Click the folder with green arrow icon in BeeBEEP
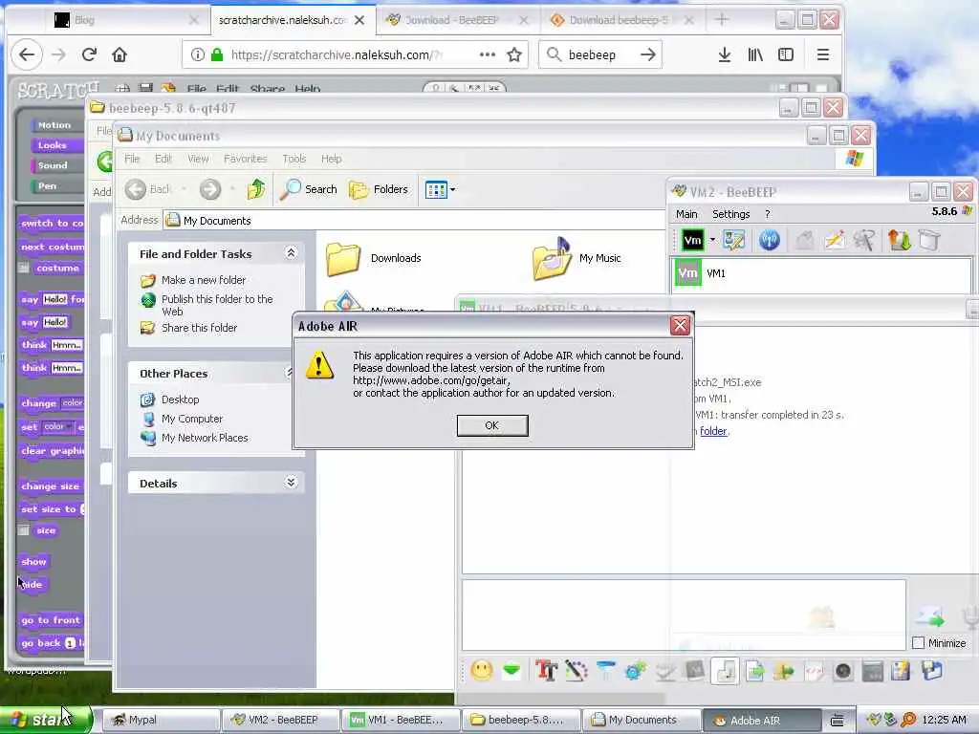 pyautogui.click(x=784, y=672)
